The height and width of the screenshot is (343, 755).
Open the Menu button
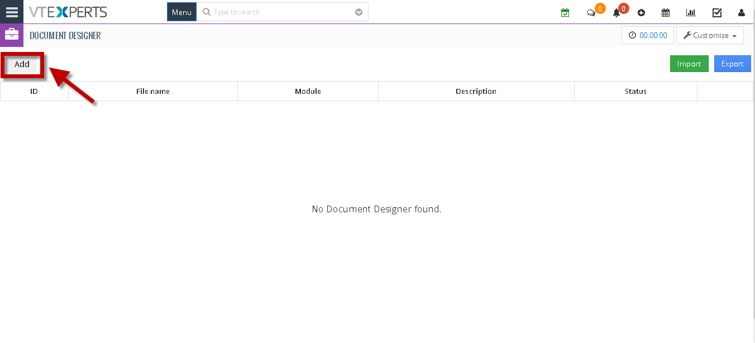[181, 12]
